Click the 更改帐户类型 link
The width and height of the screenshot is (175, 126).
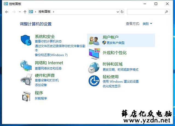pyautogui.click(x=116, y=43)
